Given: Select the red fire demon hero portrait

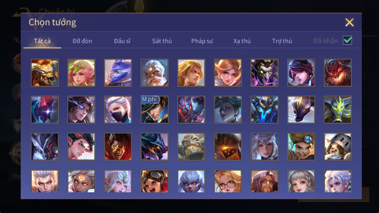Looking at the screenshot, I should 338,73.
